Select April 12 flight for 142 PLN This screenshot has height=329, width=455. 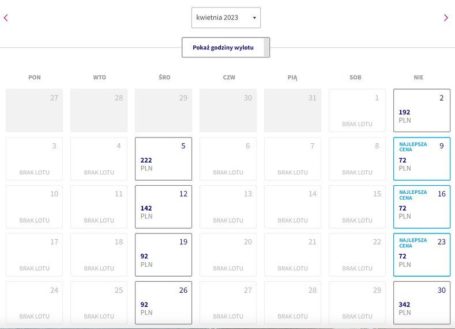point(163,207)
